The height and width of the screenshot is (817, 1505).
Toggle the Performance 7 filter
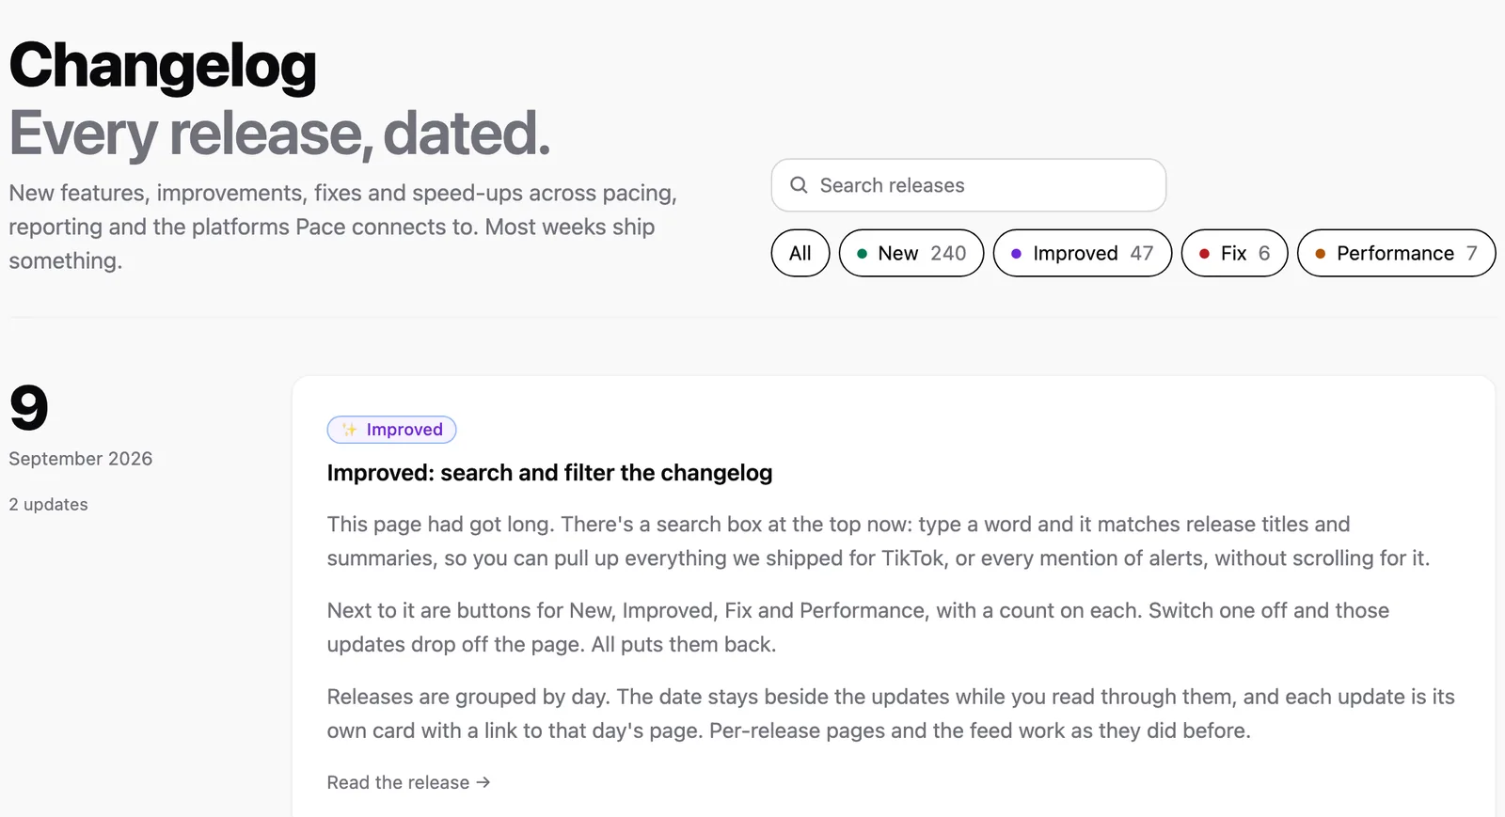pyautogui.click(x=1396, y=253)
